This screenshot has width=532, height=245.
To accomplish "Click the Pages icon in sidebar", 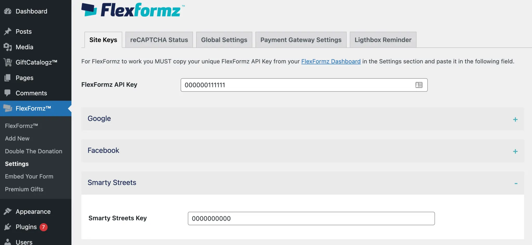I will [8, 78].
